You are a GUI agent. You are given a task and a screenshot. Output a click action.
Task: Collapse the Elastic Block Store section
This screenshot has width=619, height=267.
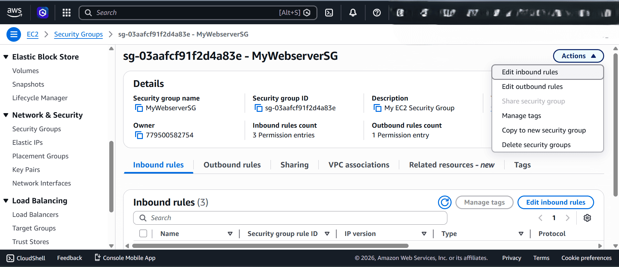[x=6, y=57]
